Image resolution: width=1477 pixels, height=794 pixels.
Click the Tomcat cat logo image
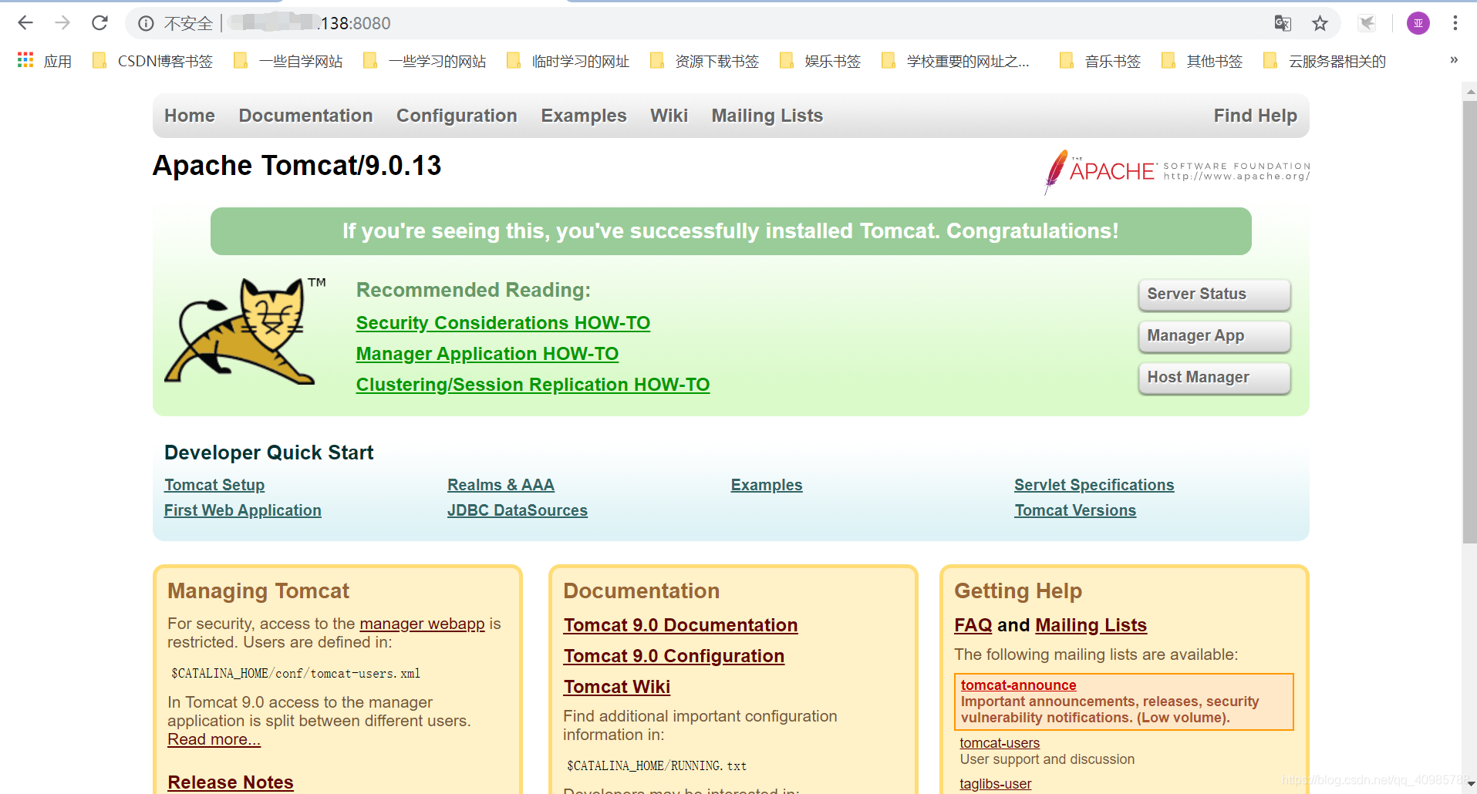click(x=245, y=331)
